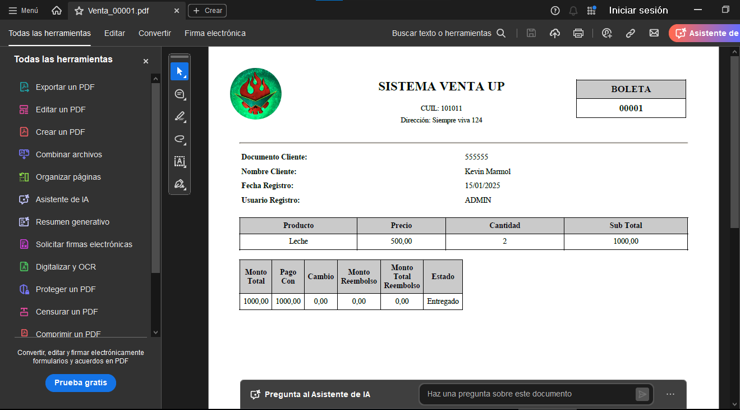Open the Menú hamburger
Screen dimensions: 740x410
(x=13, y=10)
